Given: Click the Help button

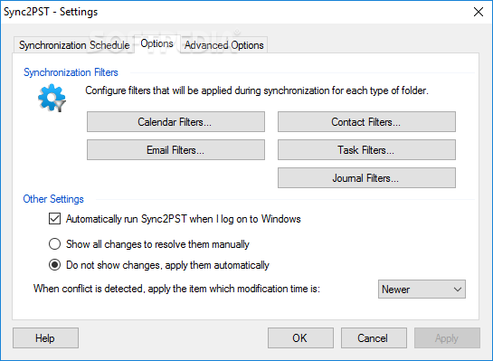Looking at the screenshot, I should (x=45, y=338).
